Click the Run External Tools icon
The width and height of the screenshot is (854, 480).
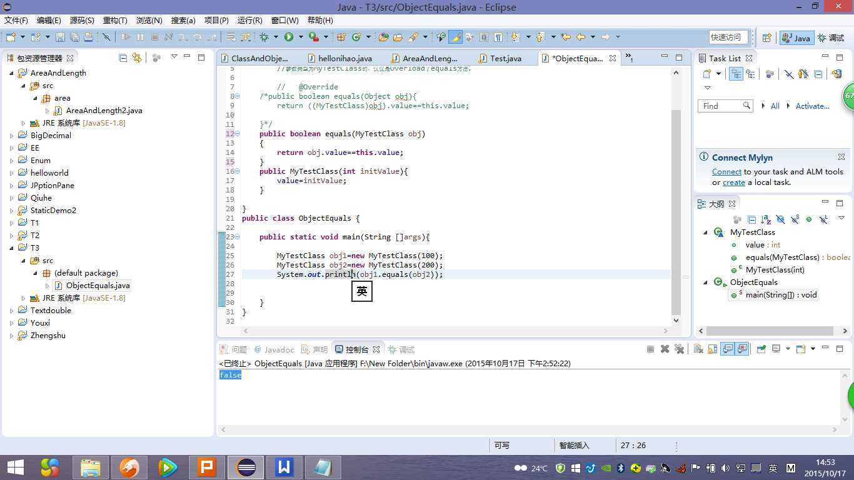pyautogui.click(x=314, y=37)
